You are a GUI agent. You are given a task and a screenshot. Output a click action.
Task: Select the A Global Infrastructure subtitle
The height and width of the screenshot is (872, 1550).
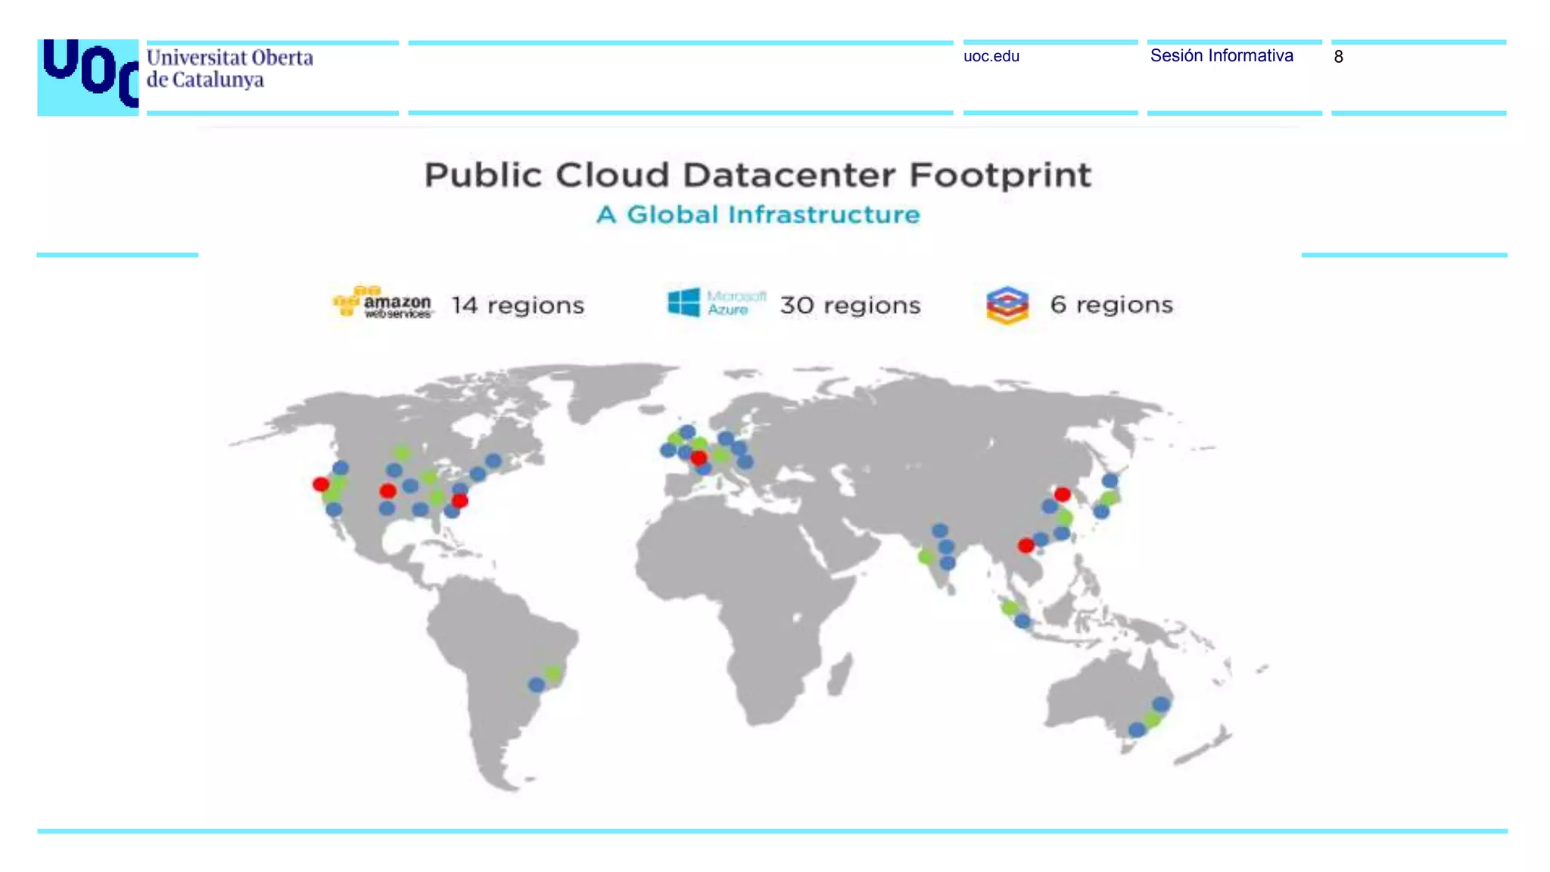click(758, 215)
